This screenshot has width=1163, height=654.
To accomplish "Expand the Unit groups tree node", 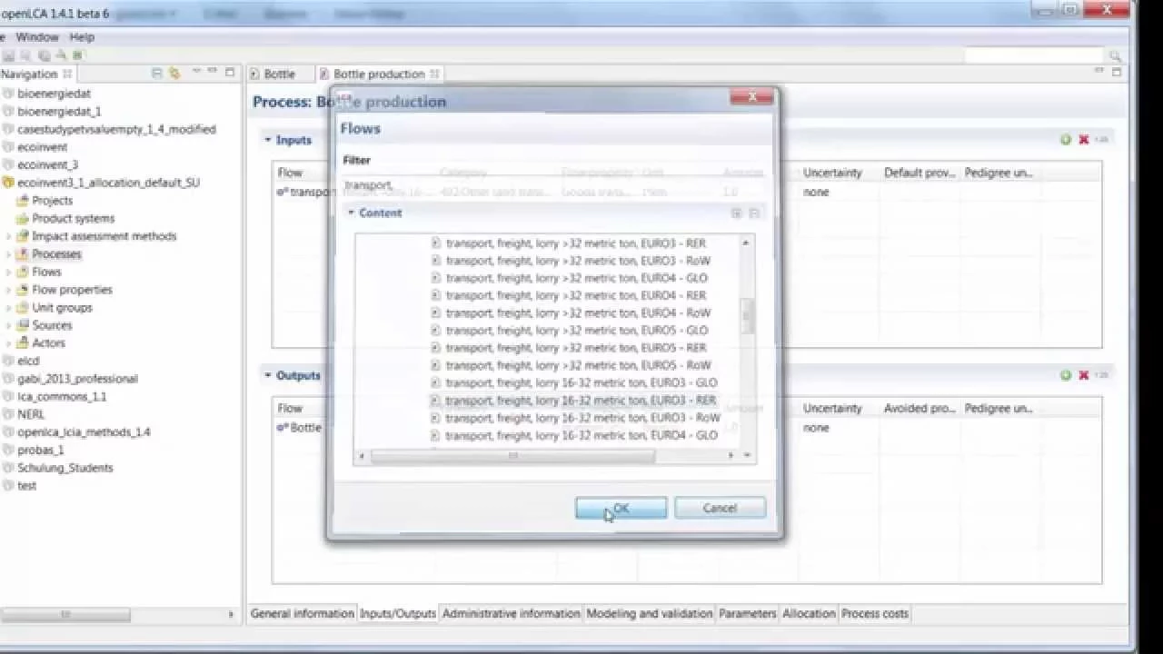I will [9, 308].
